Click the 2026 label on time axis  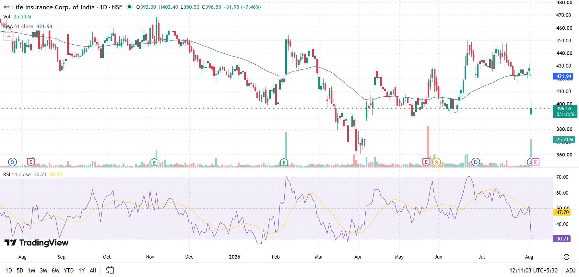(235, 257)
